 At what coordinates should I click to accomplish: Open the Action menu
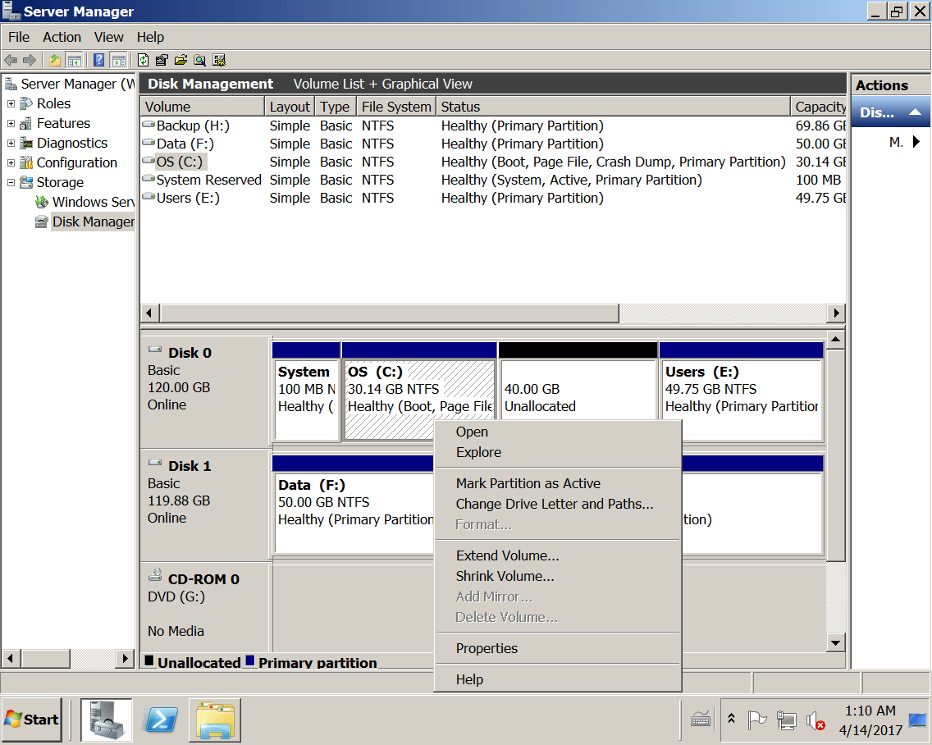pos(62,37)
